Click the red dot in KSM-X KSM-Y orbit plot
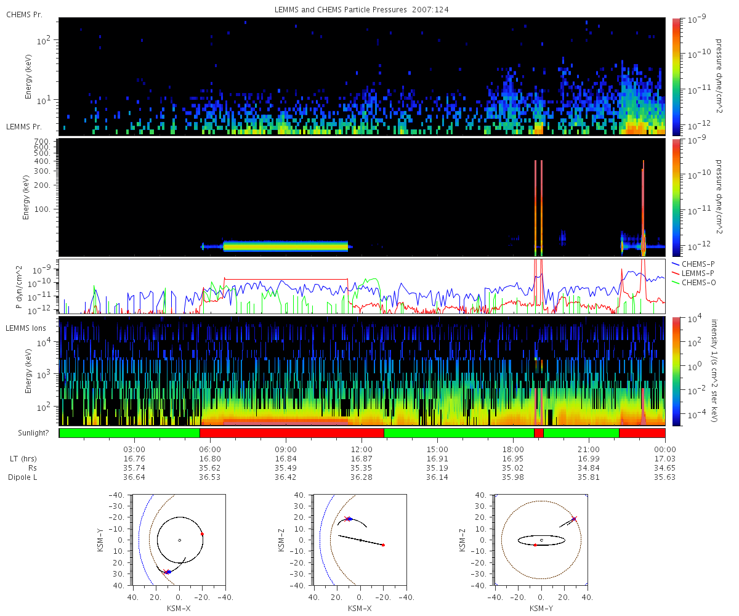Screen dimensions: 739x616 202,534
